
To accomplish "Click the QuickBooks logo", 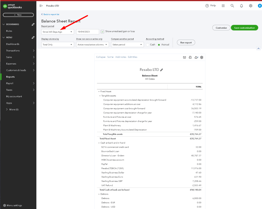I will [x=12, y=6].
